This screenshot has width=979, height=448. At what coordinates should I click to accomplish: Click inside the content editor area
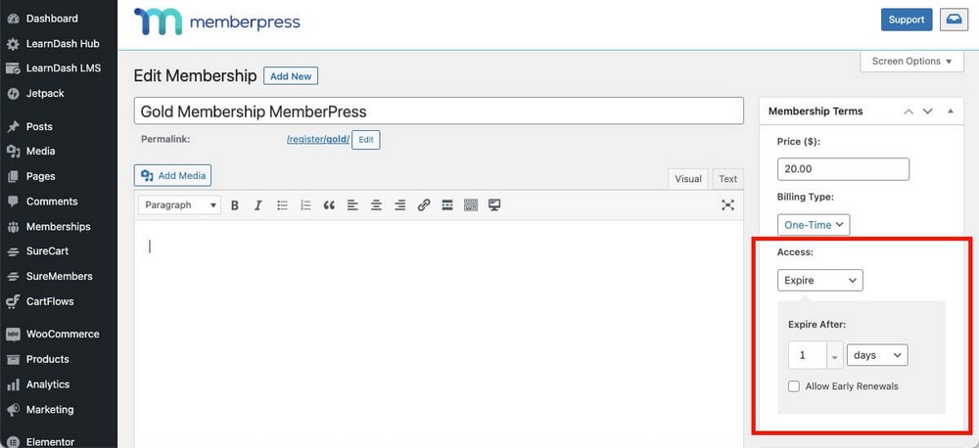[439, 334]
